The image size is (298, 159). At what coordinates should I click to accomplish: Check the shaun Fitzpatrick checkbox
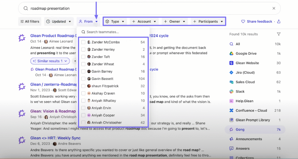click(83, 86)
